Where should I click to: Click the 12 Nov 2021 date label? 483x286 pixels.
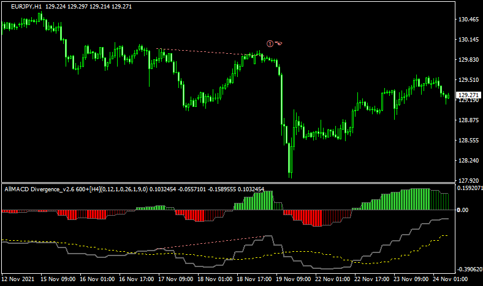[18, 279]
